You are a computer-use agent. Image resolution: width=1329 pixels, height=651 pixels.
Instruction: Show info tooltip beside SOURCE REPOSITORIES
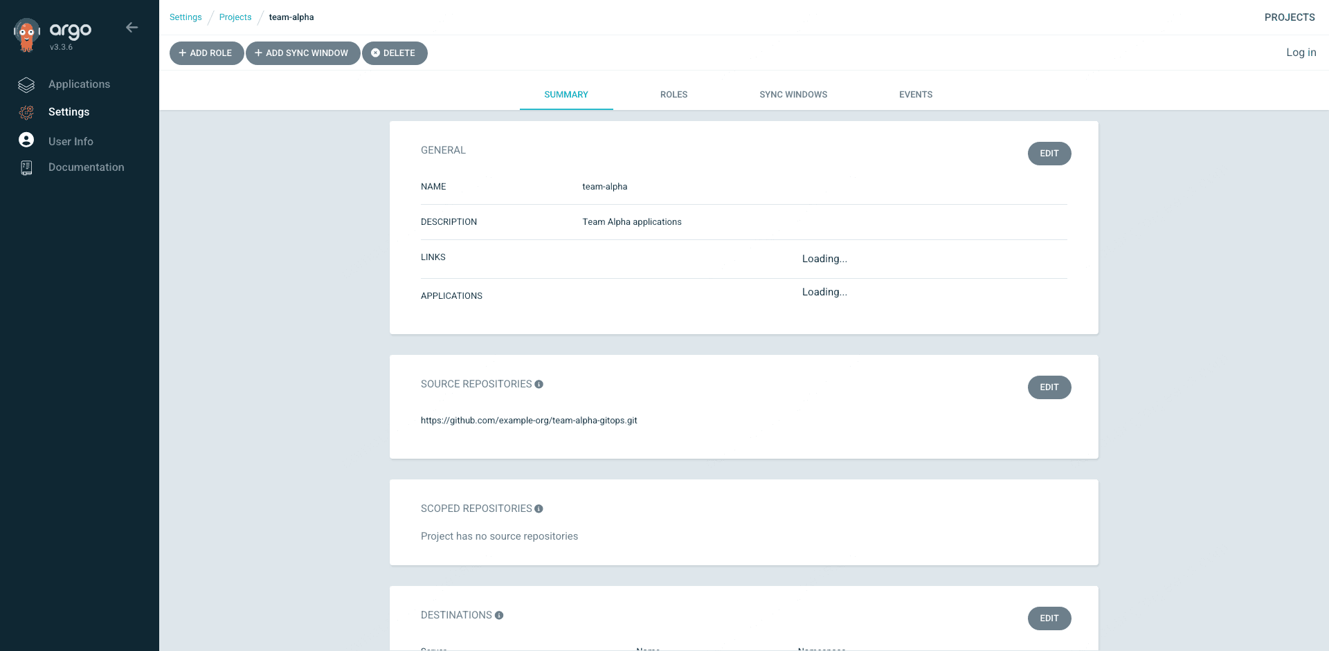coord(539,384)
